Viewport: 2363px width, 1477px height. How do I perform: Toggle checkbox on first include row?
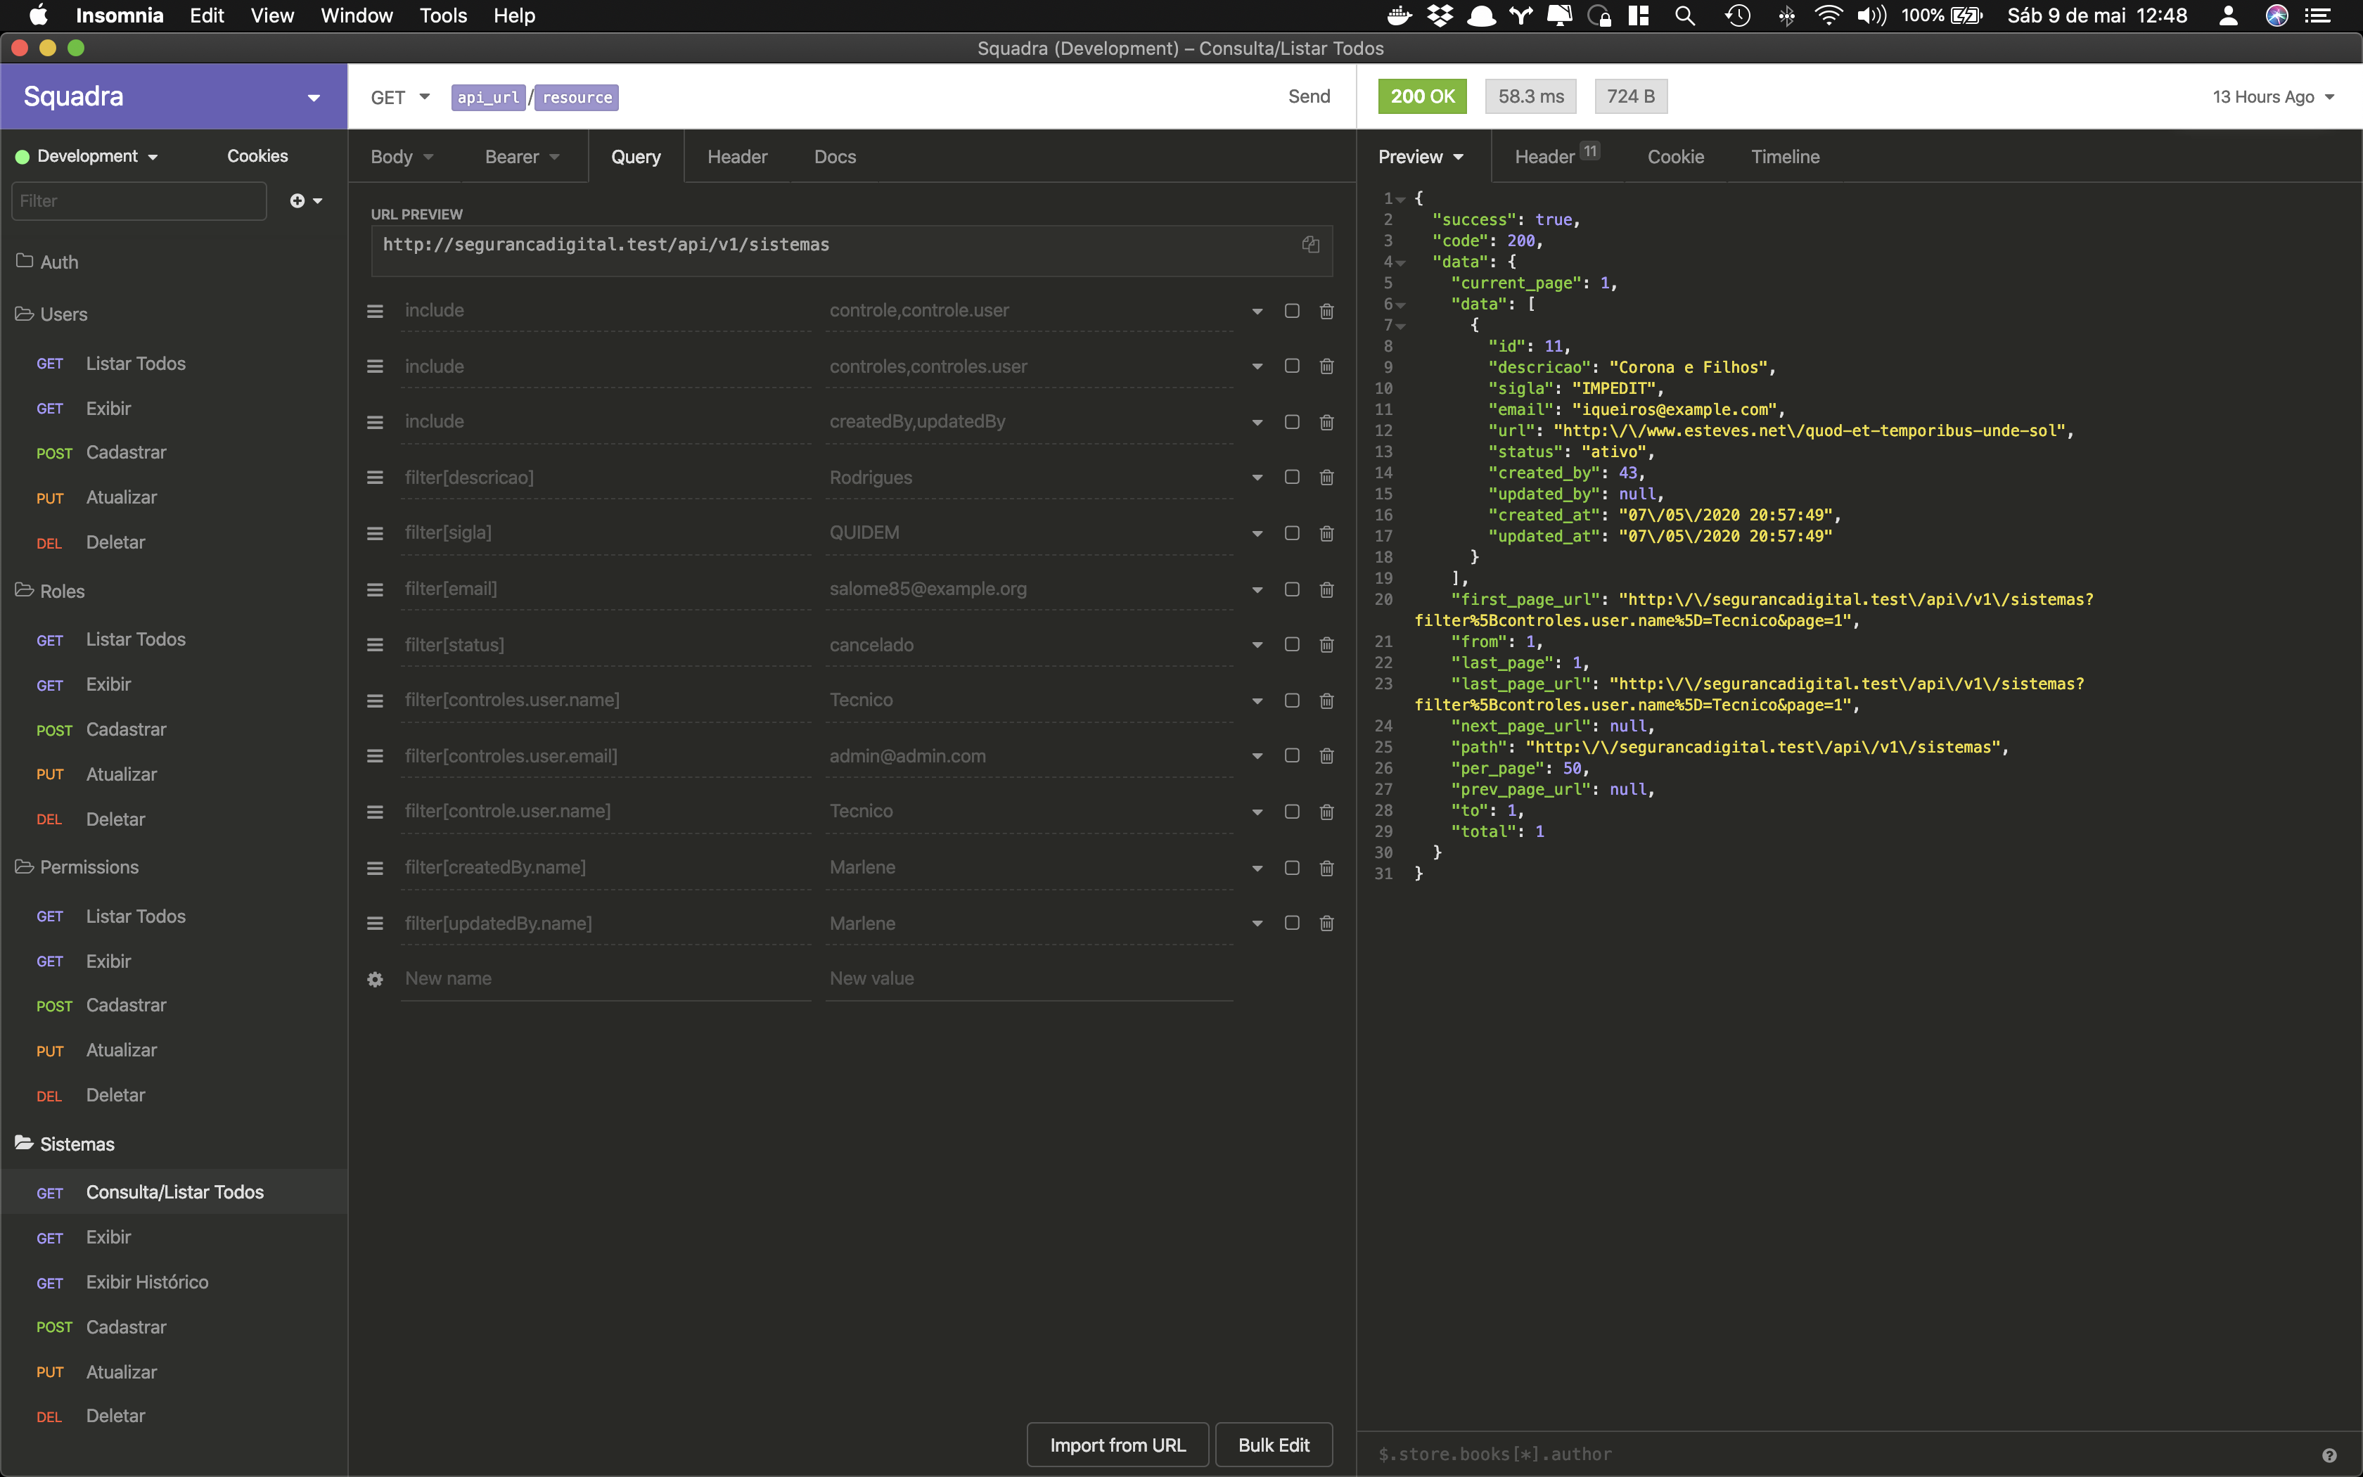[x=1292, y=311]
